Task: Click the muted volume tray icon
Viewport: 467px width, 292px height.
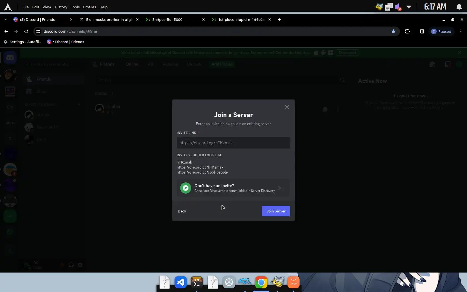Action: click(x=398, y=7)
